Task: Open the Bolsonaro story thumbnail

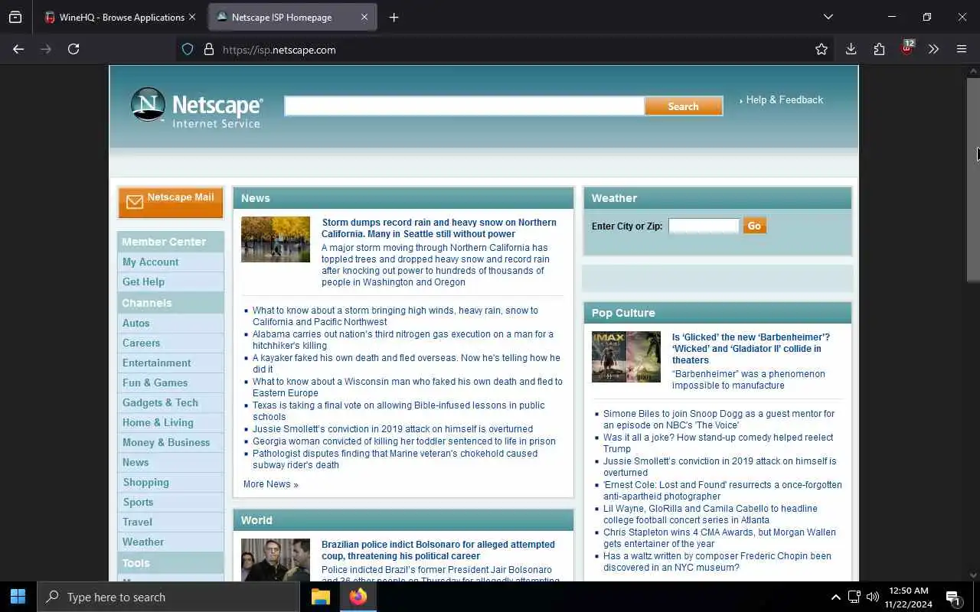Action: (x=276, y=560)
